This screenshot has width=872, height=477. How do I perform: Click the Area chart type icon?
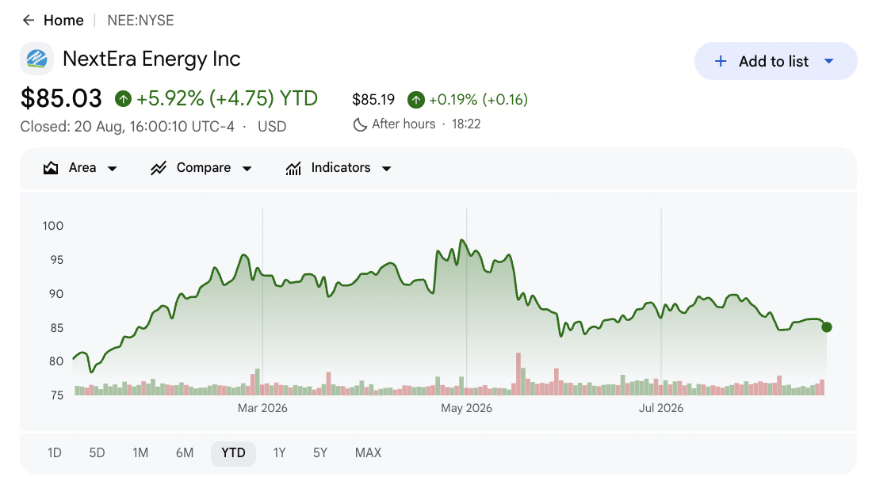point(51,168)
